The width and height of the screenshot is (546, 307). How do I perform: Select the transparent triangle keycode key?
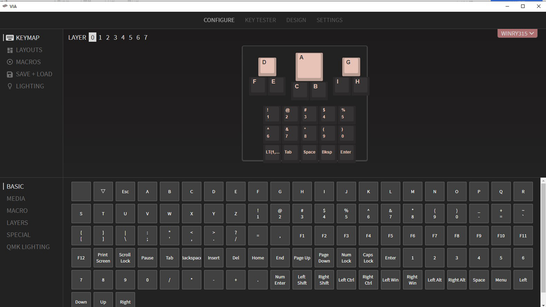click(x=103, y=192)
